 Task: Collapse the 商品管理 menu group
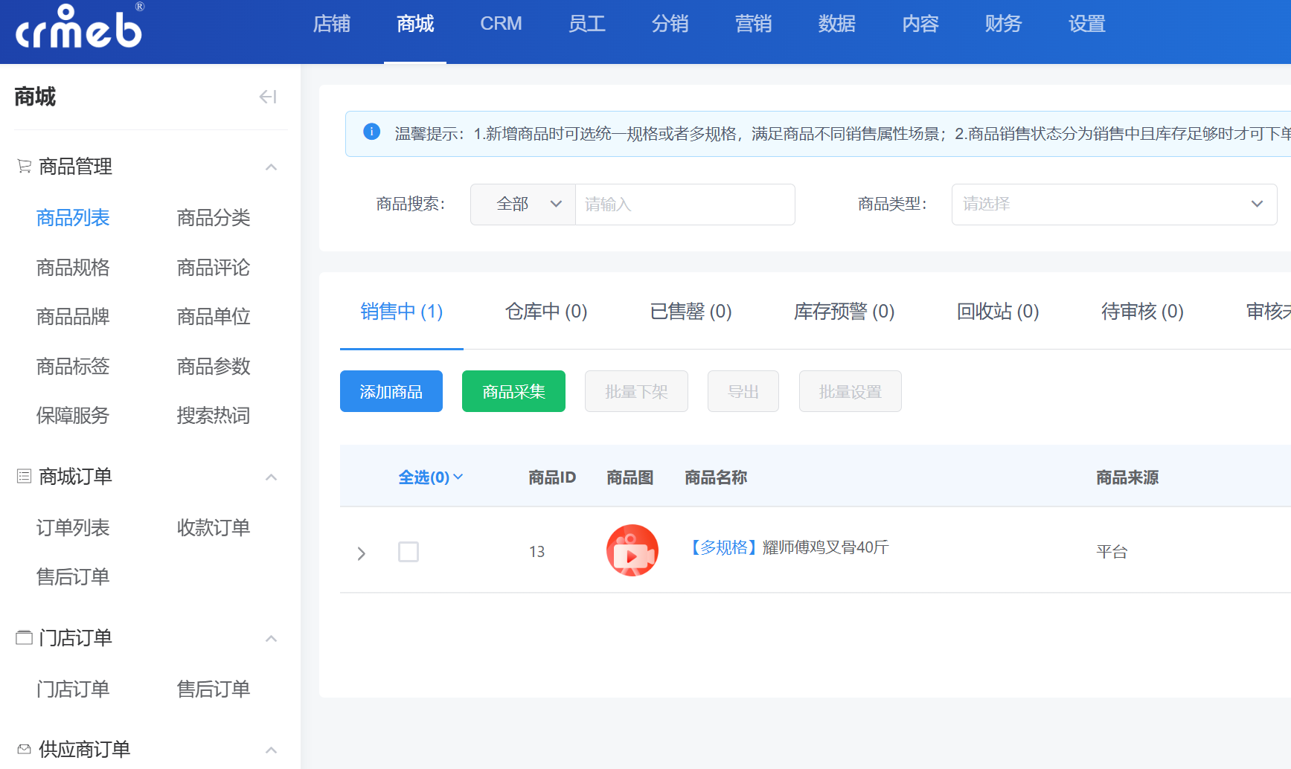(272, 167)
